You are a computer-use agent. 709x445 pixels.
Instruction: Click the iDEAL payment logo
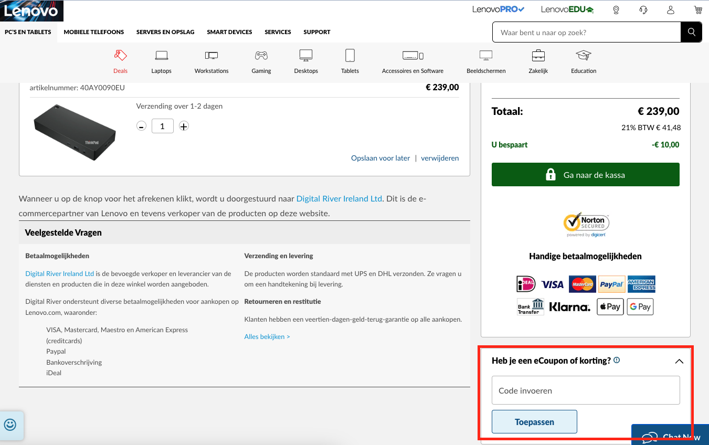[526, 284]
